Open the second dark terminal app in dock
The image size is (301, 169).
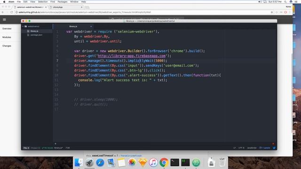[185, 162]
